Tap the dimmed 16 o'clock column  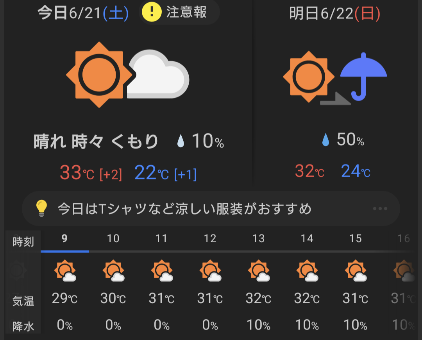click(403, 281)
